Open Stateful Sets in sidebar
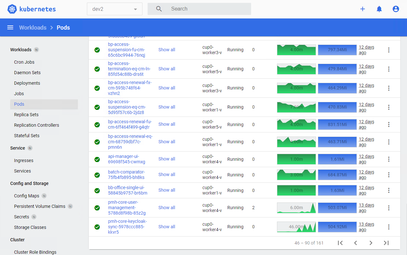 pyautogui.click(x=27, y=136)
